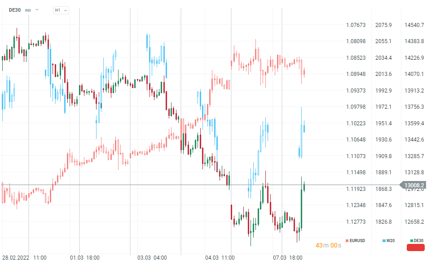Select the 28.02.2022 11:00 time axis label
This screenshot has width=431, height=265.
[24, 258]
